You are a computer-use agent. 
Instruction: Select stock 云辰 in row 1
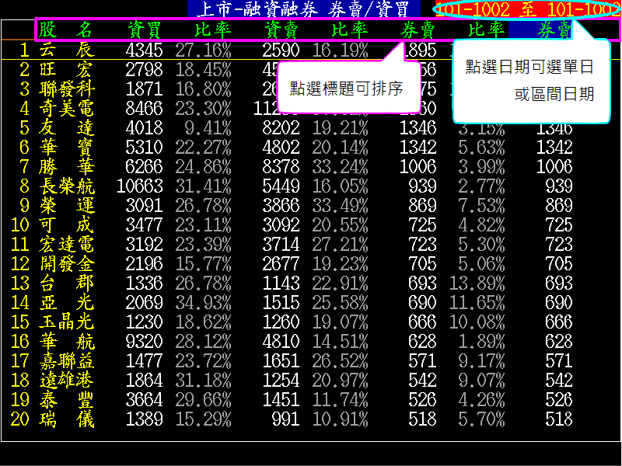click(66, 50)
